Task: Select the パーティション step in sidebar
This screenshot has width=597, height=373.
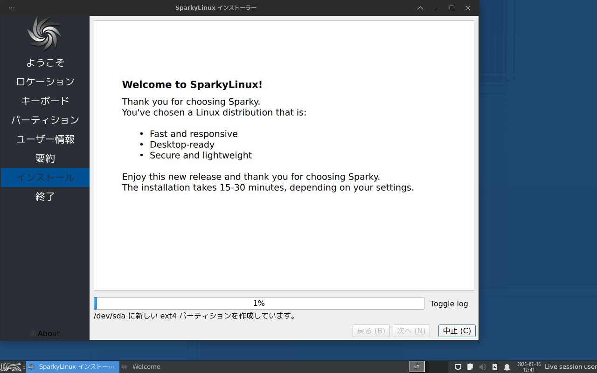Action: [x=45, y=120]
